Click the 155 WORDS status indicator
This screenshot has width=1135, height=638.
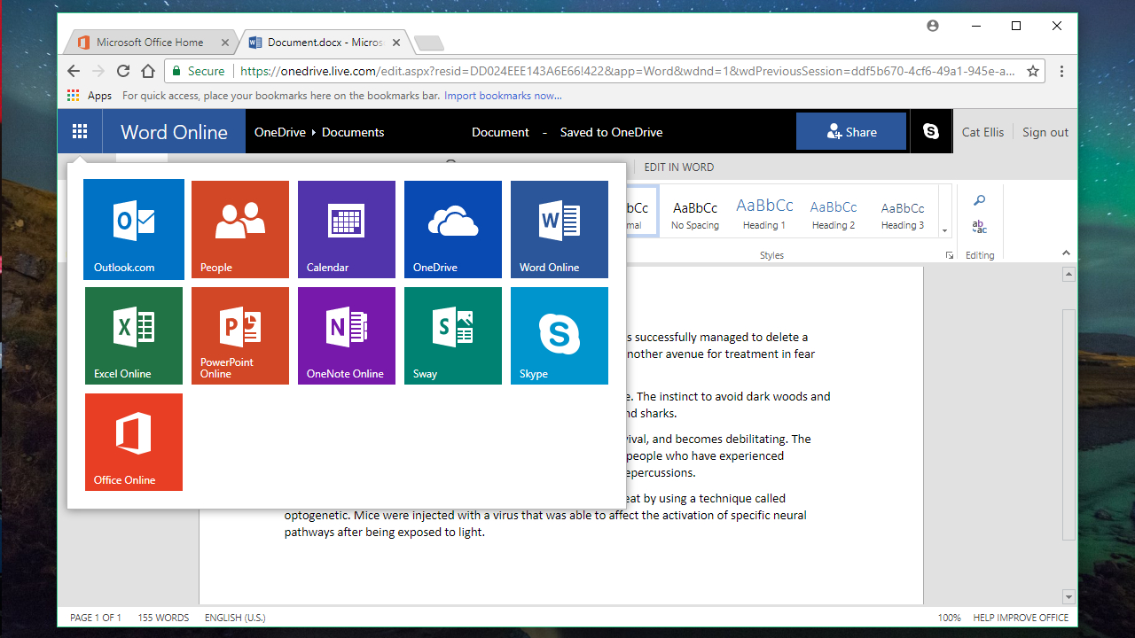[x=163, y=618]
